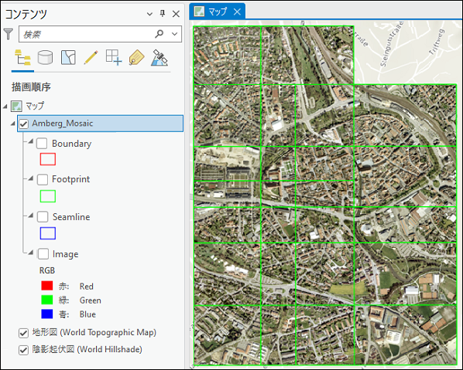Open List By Selection view icon
This screenshot has height=370, width=463.
(68, 57)
